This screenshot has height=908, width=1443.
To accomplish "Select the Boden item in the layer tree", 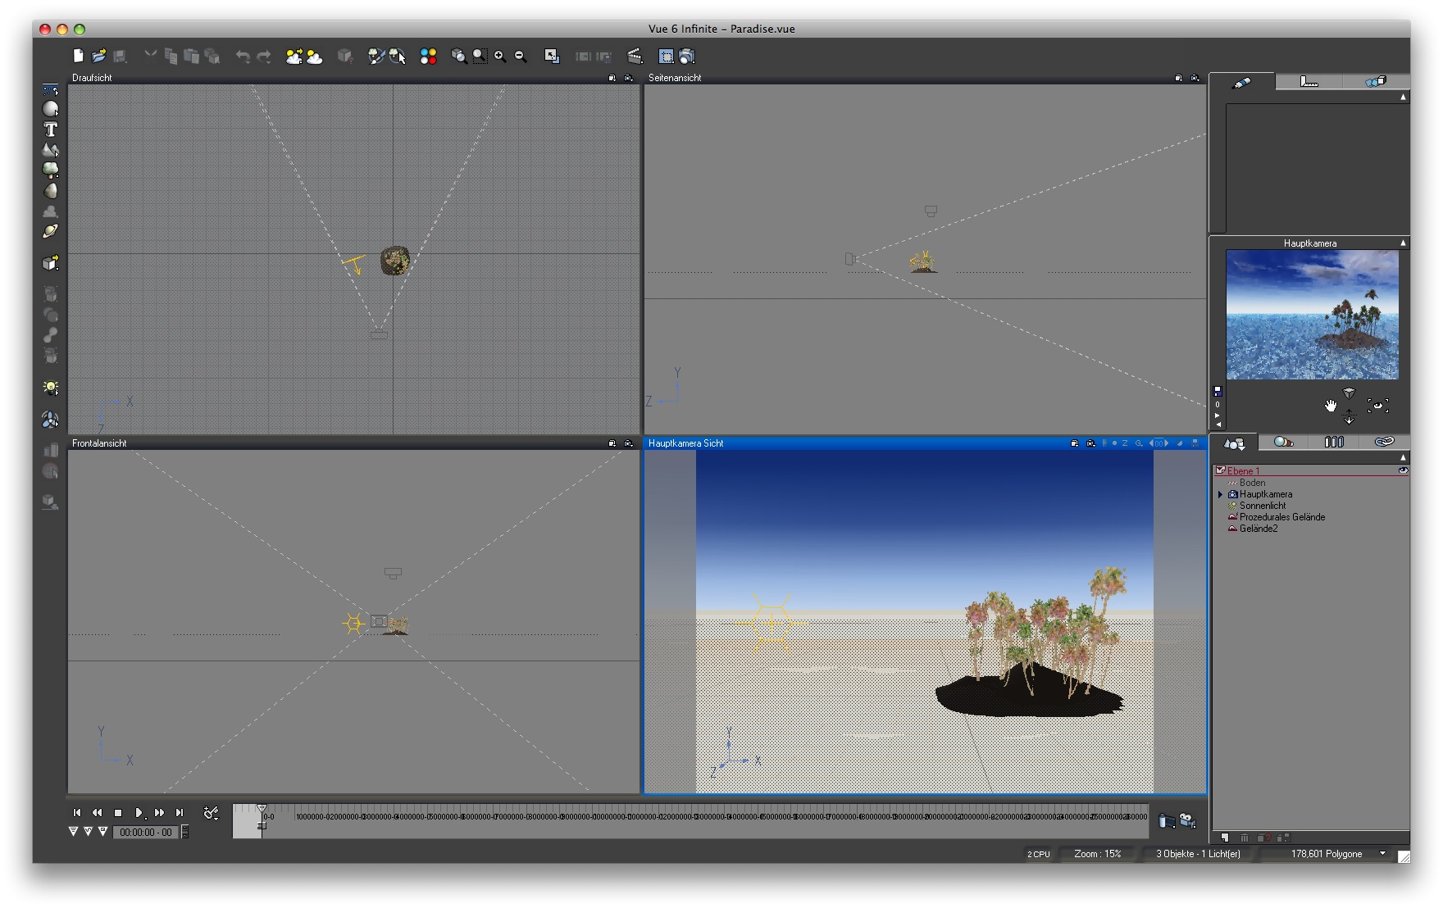I will pos(1252,483).
